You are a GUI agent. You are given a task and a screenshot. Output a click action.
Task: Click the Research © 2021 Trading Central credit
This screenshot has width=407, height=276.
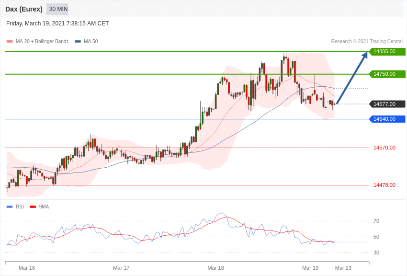367,41
